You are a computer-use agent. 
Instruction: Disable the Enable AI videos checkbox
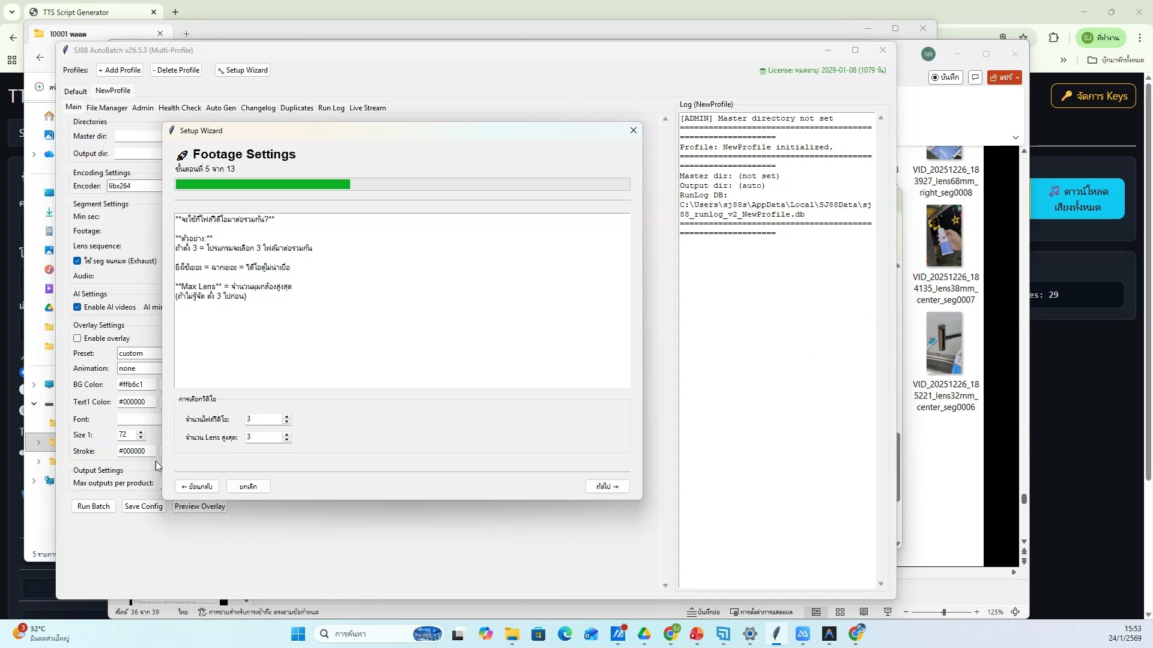(x=77, y=307)
